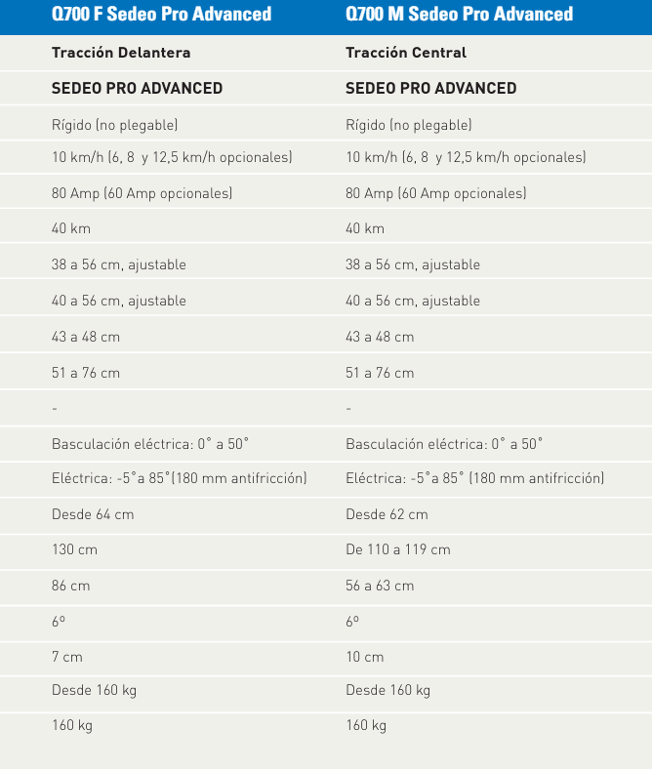The image size is (652, 769).
Task: Select 80 Amp battery cell in Q700 F column
Action: pos(142,193)
